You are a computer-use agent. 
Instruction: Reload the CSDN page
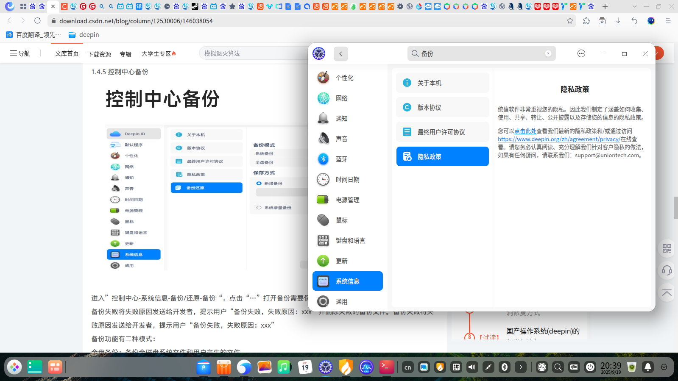(38, 21)
